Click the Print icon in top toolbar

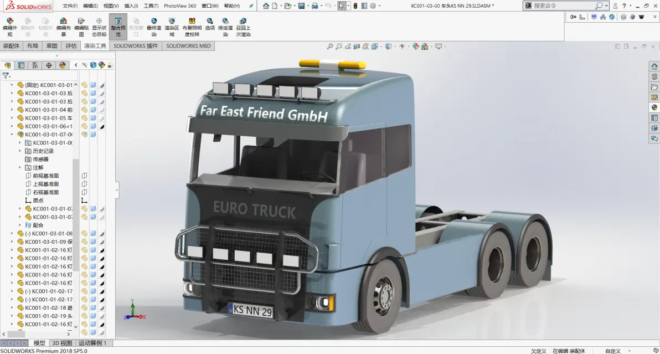314,6
